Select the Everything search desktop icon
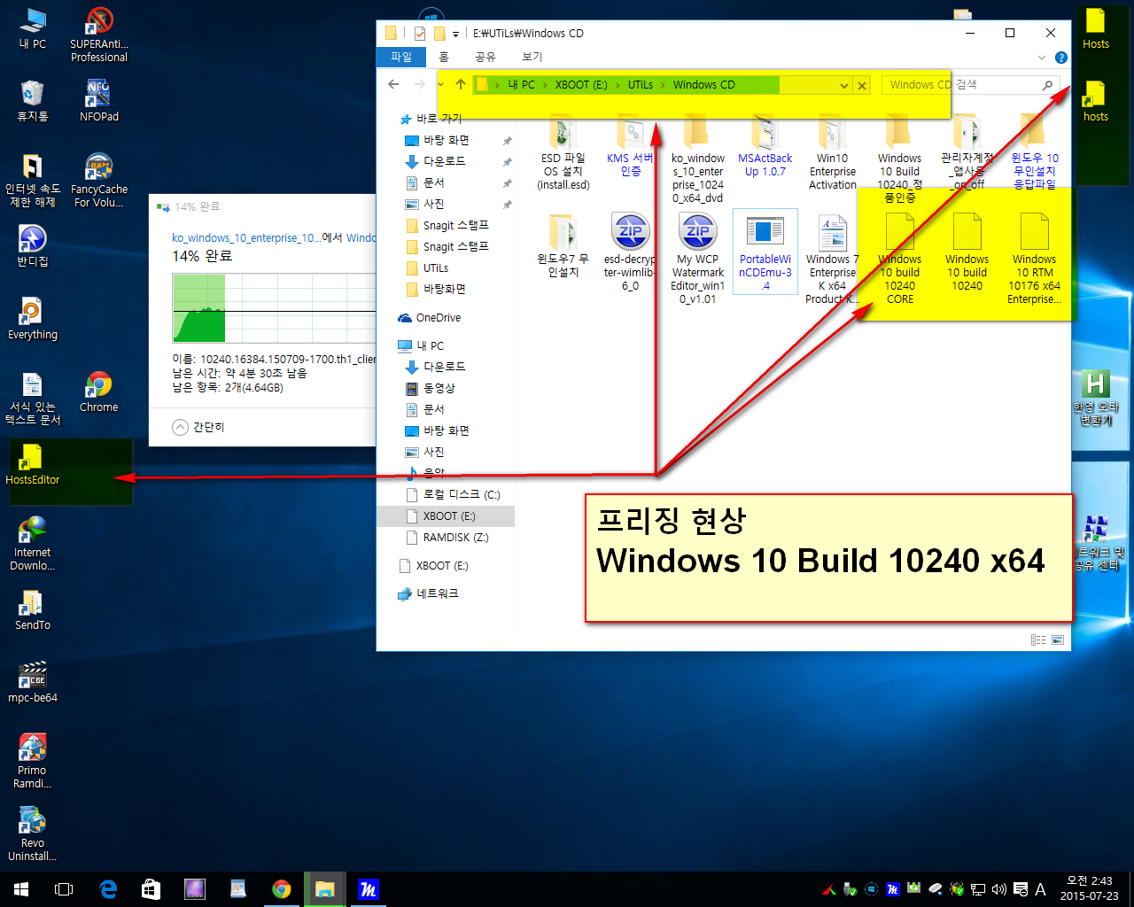Image resolution: width=1134 pixels, height=907 pixels. click(33, 318)
